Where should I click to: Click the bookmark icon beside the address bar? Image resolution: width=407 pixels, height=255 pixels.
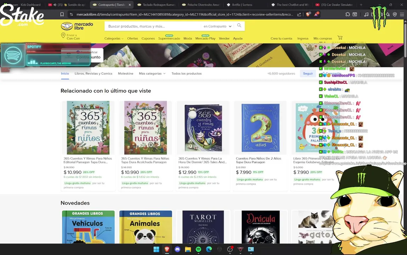62,15
